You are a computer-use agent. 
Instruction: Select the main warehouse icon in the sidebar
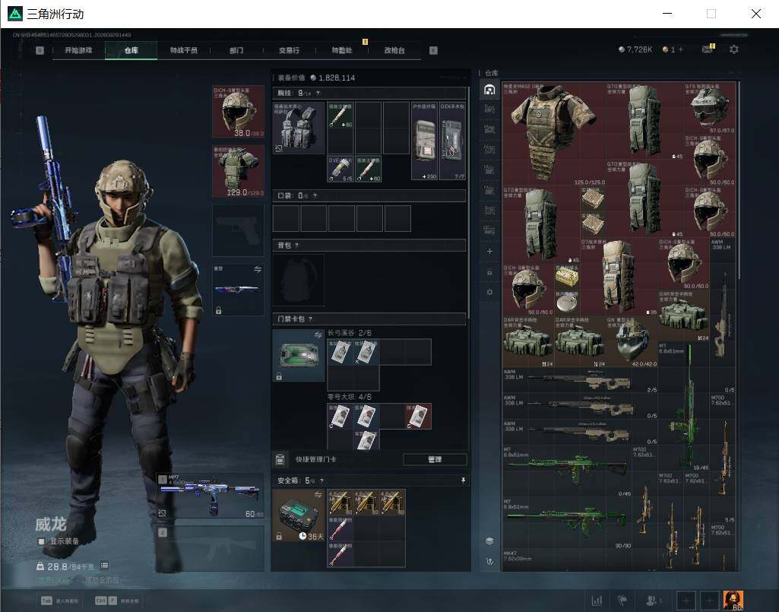[x=489, y=90]
